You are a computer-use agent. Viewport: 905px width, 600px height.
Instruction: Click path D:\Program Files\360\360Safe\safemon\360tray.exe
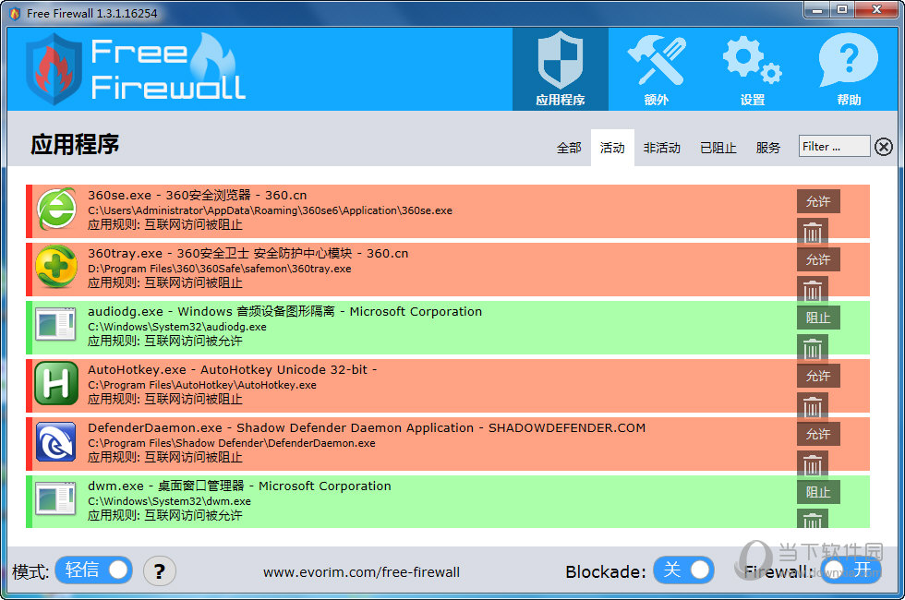tap(220, 269)
